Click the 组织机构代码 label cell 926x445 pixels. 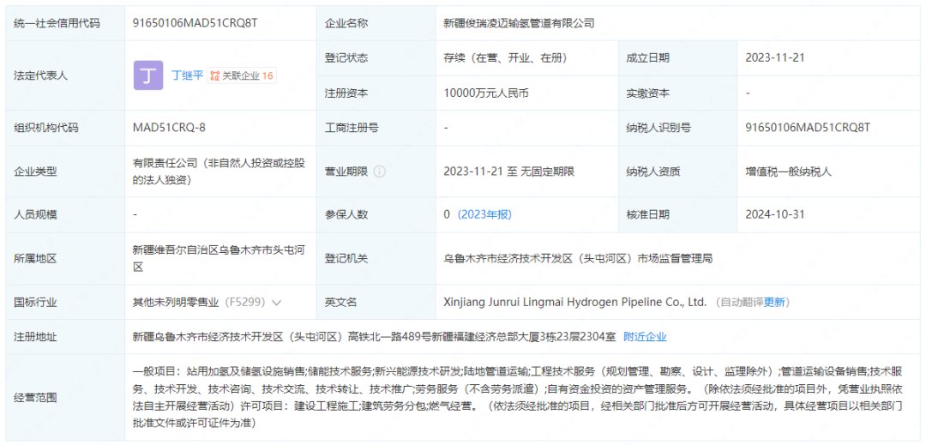pyautogui.click(x=65, y=128)
